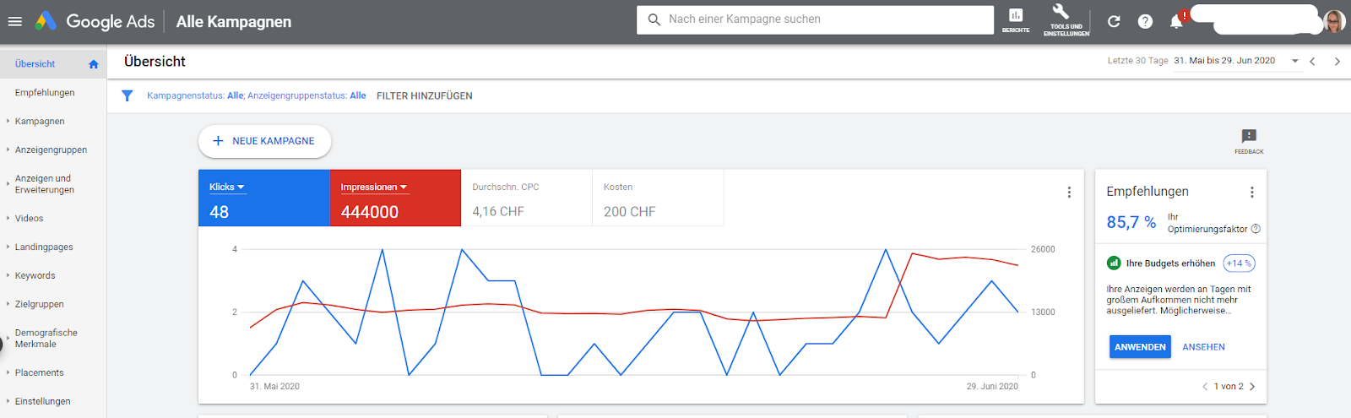
Task: Open the Impressionen metric dropdown
Action: pyautogui.click(x=373, y=187)
